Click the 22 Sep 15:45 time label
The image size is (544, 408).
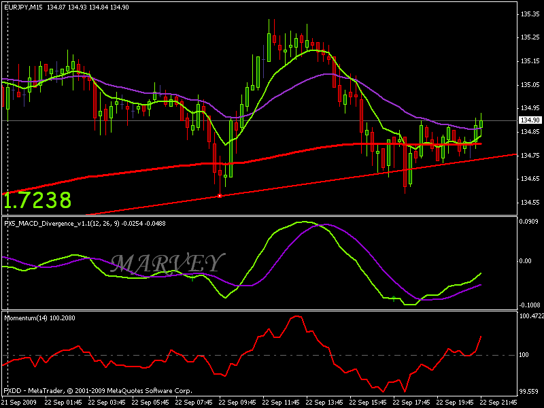(369, 402)
